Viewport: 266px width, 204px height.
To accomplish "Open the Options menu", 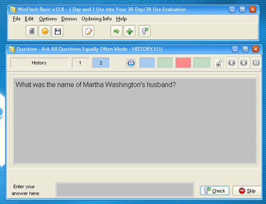I will click(x=48, y=19).
